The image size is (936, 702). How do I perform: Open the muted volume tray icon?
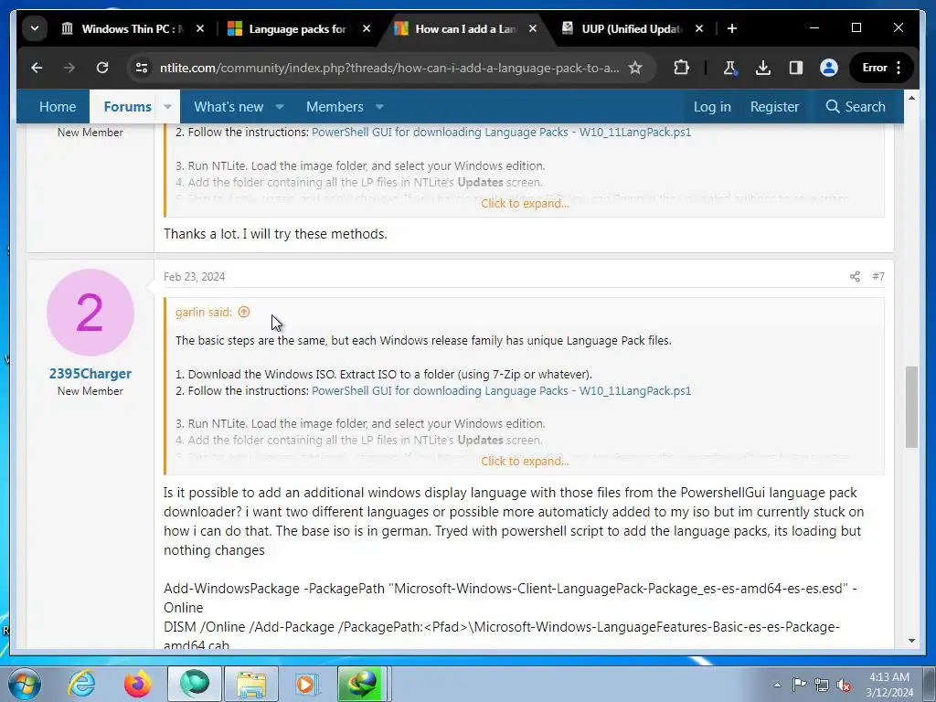coord(844,685)
